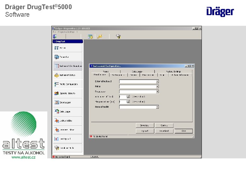246x170 pixels.
Task: Click the Instrument Configuration dialog title icon
Action: click(91, 66)
